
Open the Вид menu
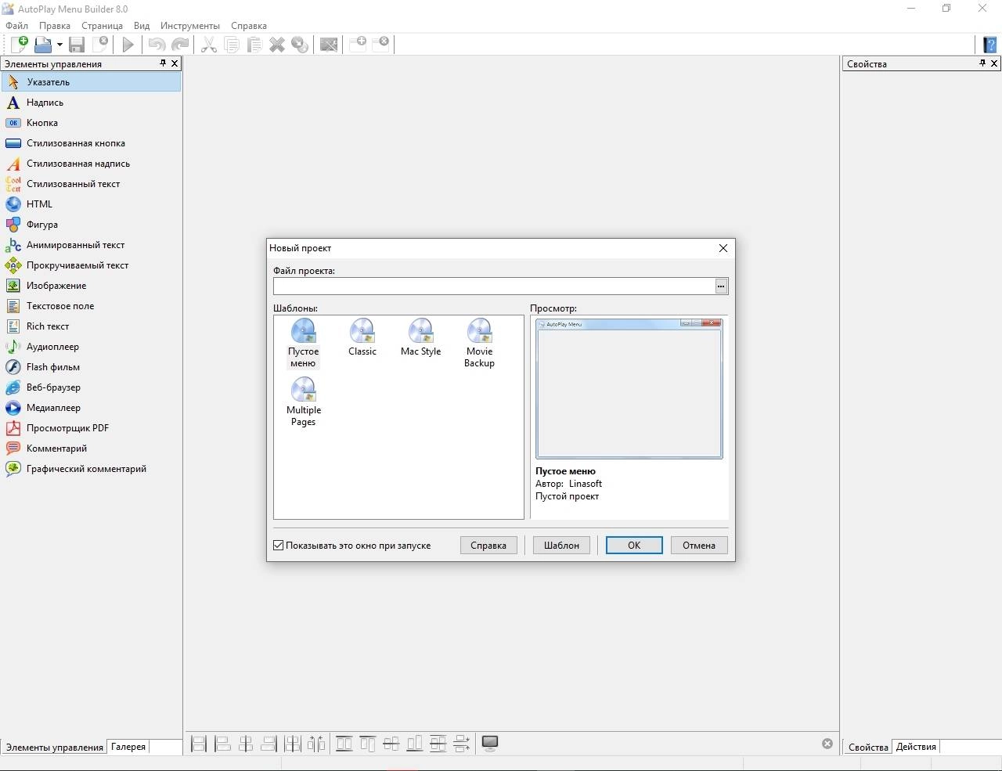[142, 26]
